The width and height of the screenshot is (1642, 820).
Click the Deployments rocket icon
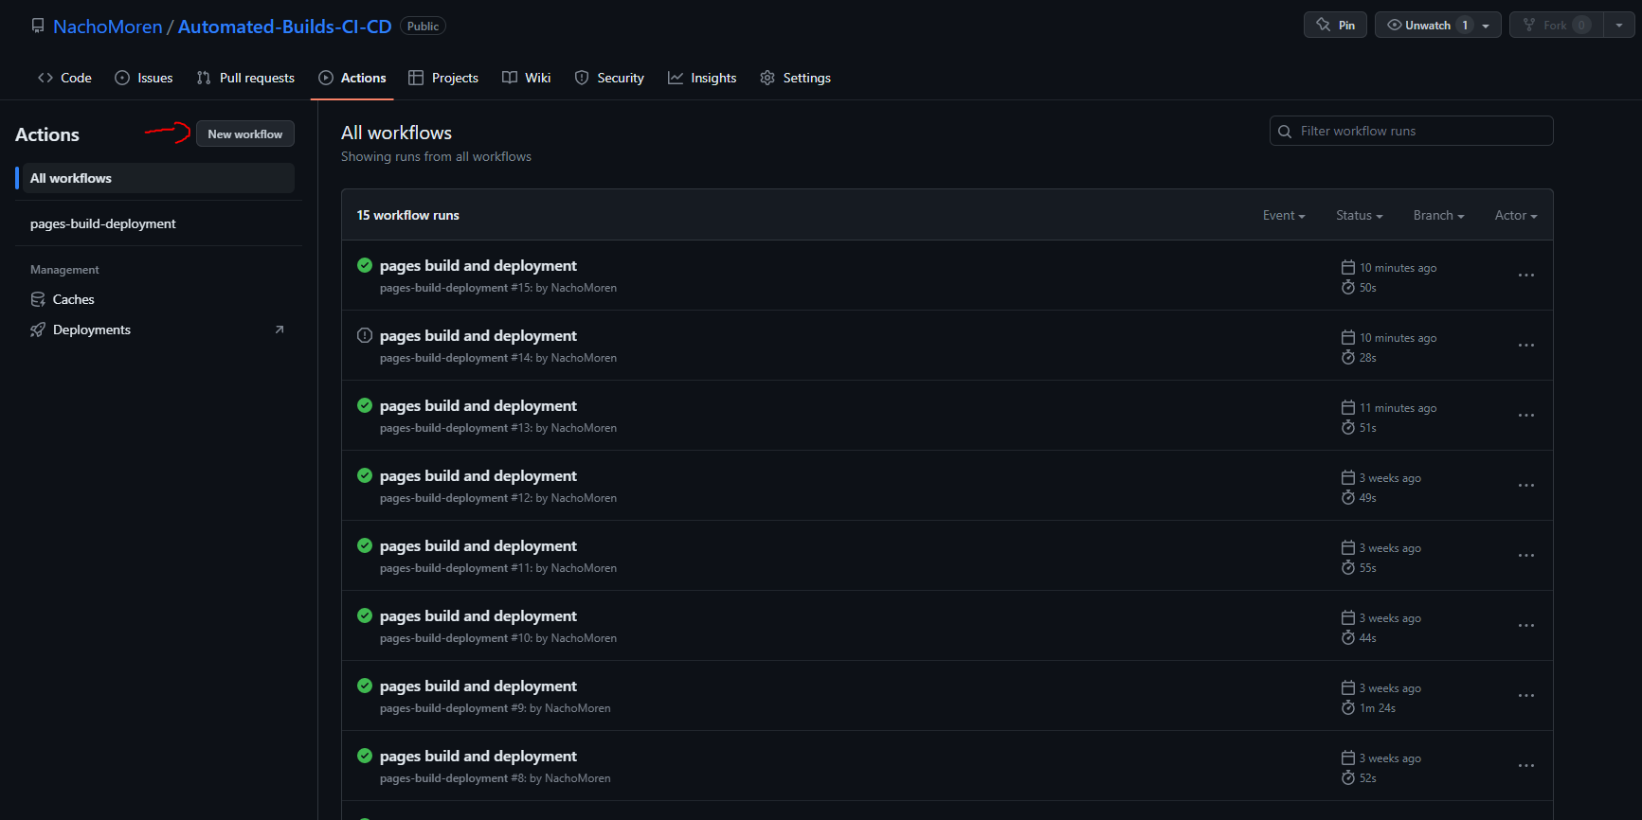[x=38, y=330]
